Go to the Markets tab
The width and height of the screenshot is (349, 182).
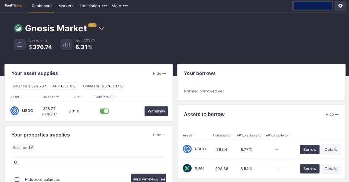click(66, 6)
